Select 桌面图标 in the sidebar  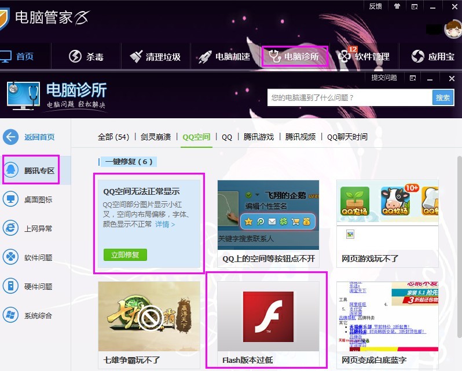(x=27, y=199)
